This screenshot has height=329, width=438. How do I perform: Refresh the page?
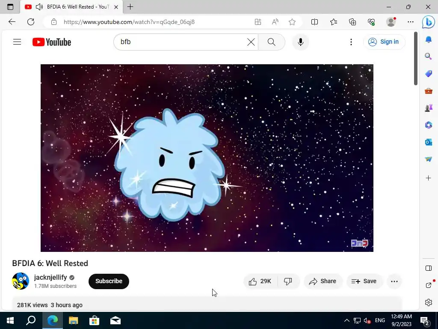pyautogui.click(x=31, y=22)
